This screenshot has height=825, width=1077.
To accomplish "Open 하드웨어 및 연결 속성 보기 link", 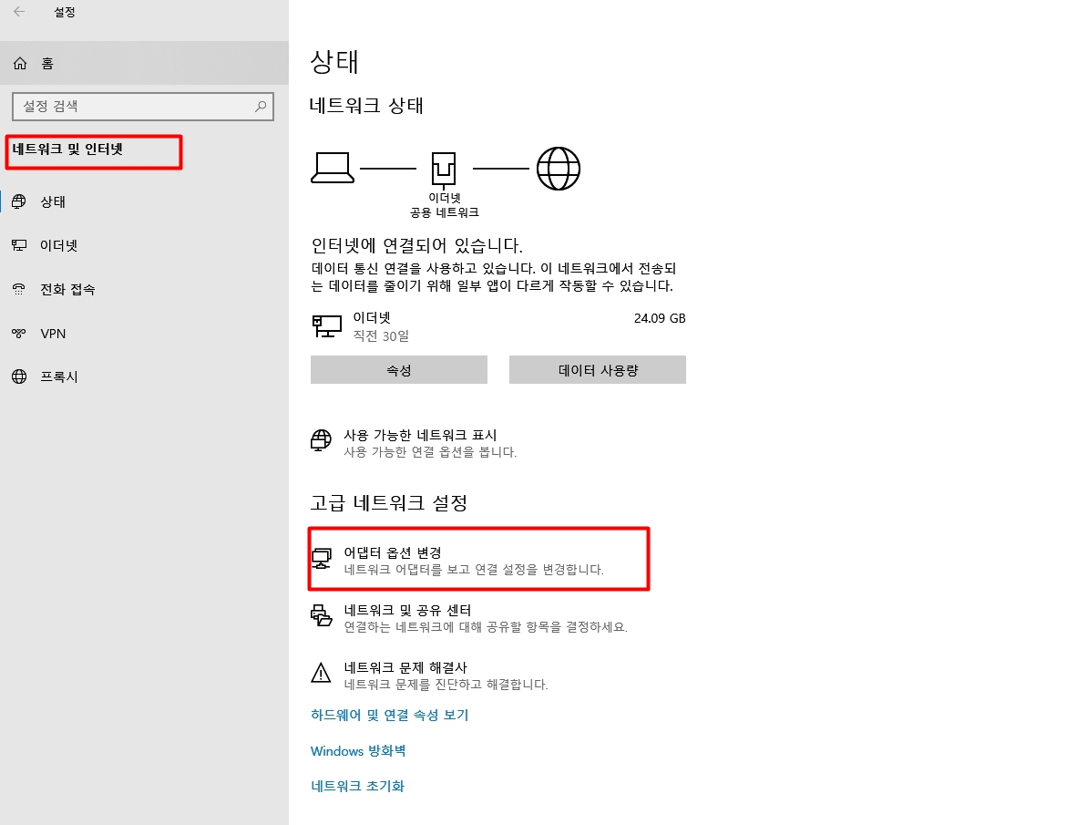I will click(389, 715).
